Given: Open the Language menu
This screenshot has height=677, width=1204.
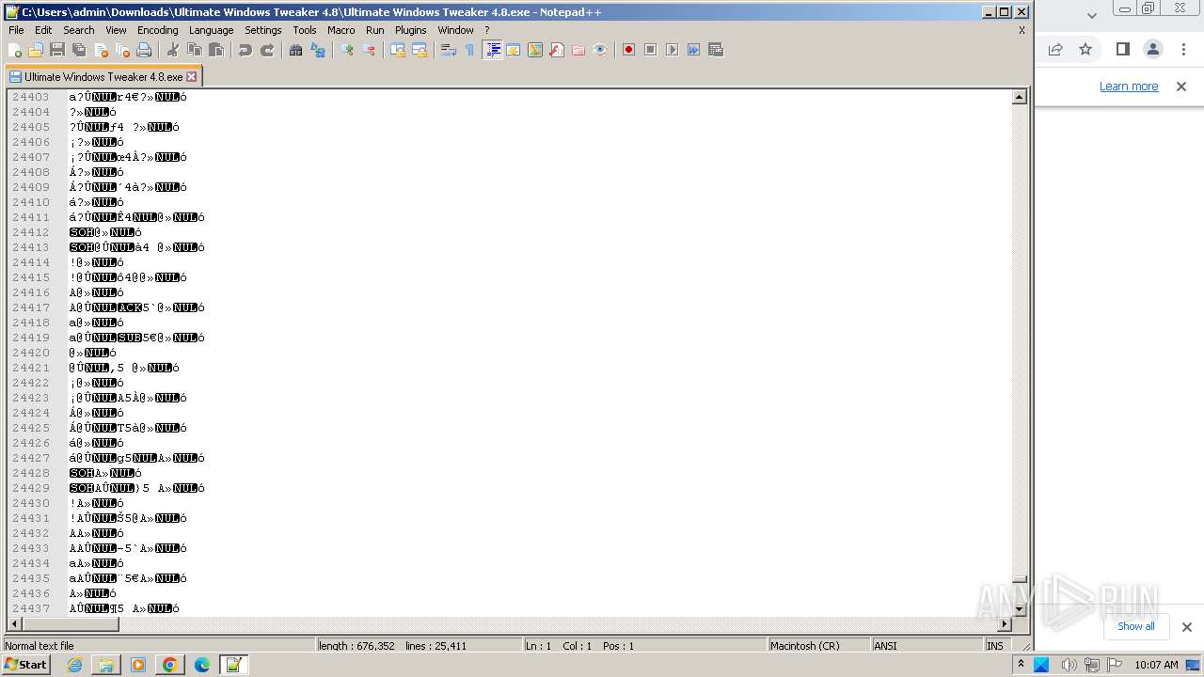Looking at the screenshot, I should [x=211, y=30].
